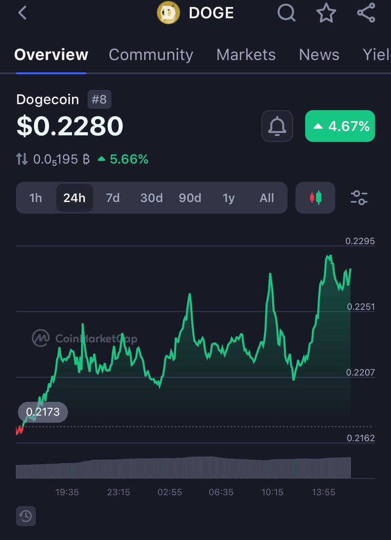
Task: Show the All-time chart
Action: (266, 198)
